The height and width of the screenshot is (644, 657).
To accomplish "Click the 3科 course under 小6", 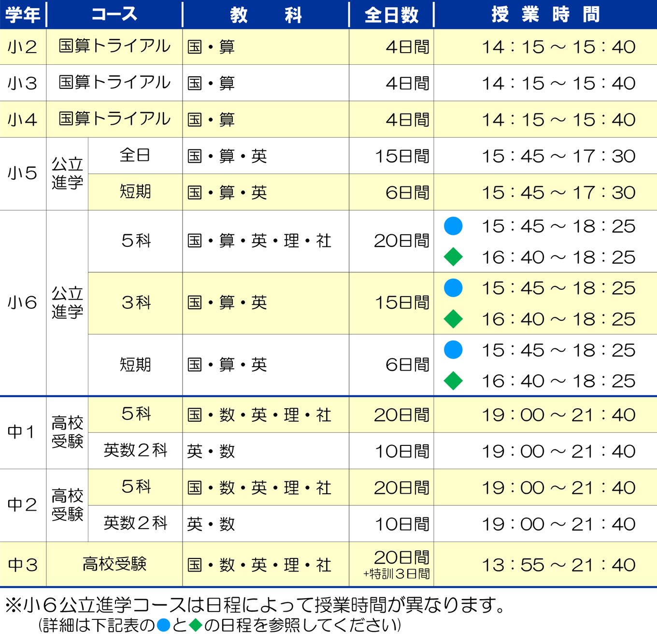I will 136,302.
